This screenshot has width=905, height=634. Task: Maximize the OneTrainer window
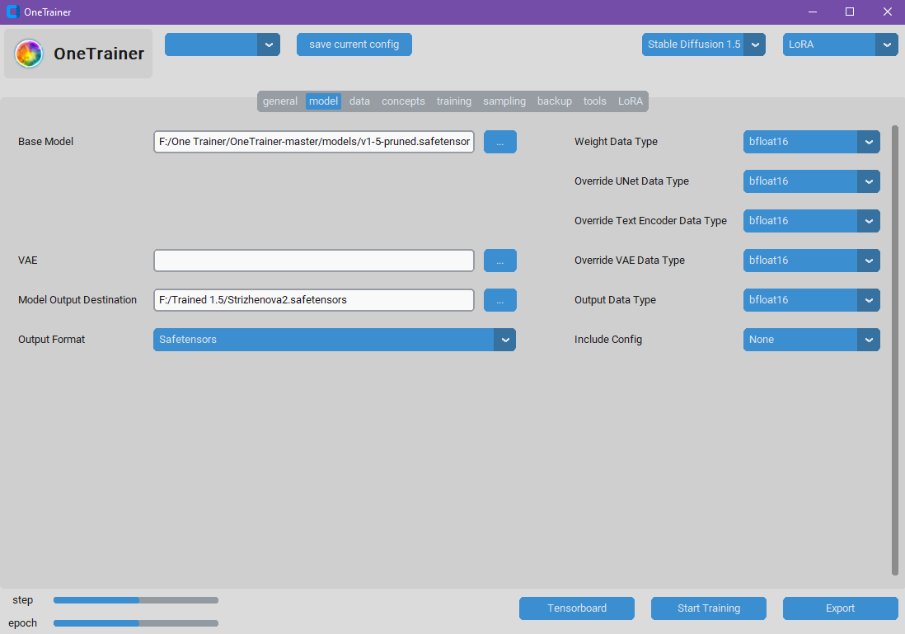tap(850, 12)
